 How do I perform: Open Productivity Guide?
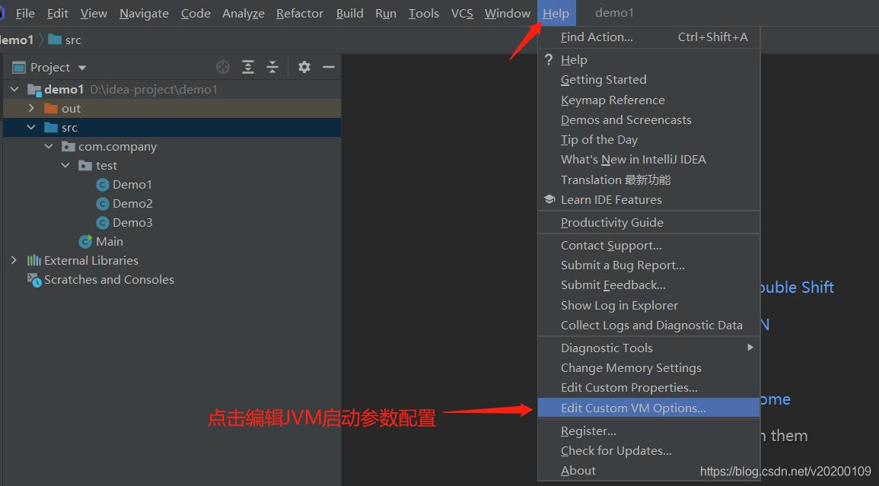point(648,222)
